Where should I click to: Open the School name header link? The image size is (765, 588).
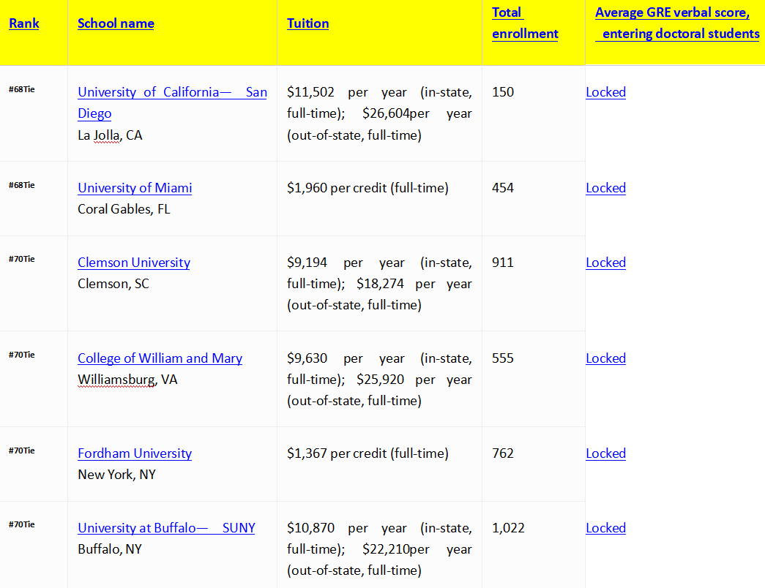click(116, 23)
